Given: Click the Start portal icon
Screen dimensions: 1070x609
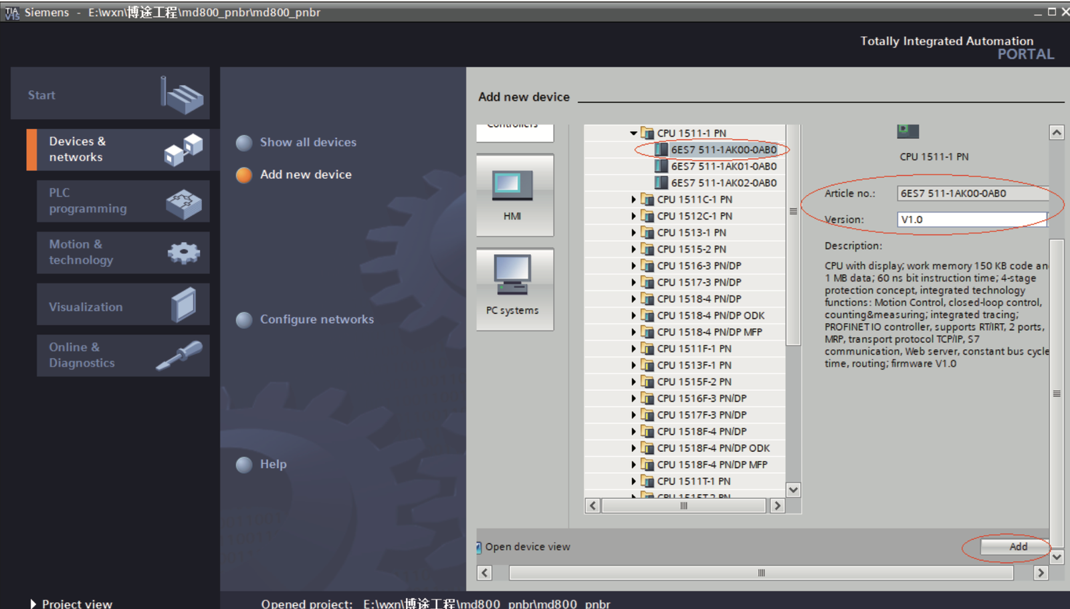Looking at the screenshot, I should pyautogui.click(x=181, y=95).
